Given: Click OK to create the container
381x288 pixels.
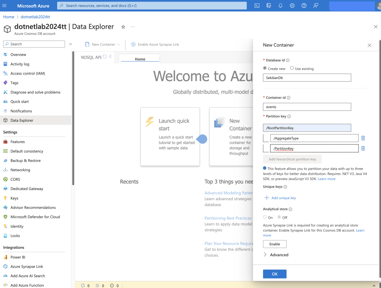Looking at the screenshot, I should pyautogui.click(x=275, y=274).
